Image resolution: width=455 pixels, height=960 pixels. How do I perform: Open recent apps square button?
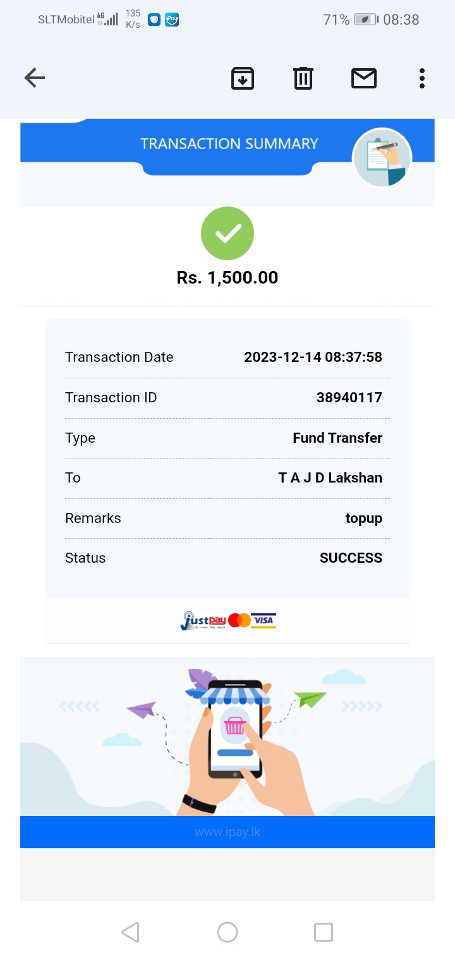[x=324, y=932]
